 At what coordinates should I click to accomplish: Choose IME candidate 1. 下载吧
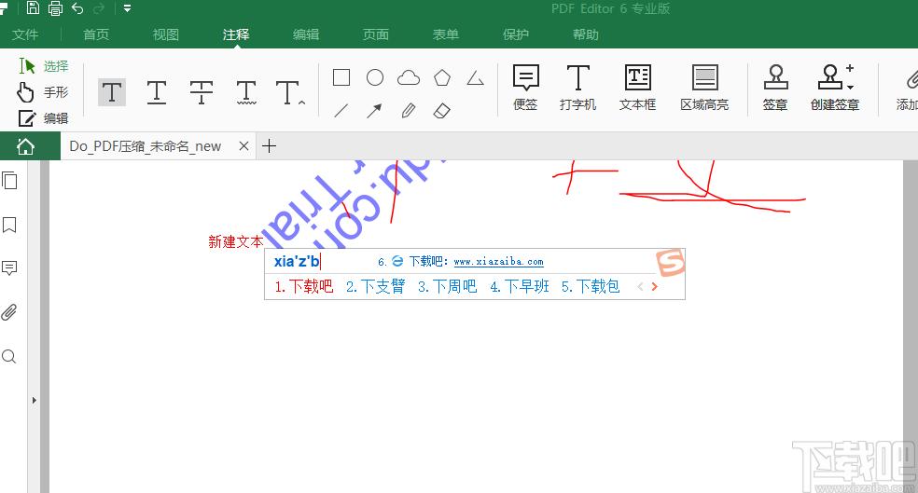304,286
